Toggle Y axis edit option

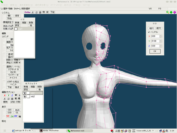(x=8, y=95)
